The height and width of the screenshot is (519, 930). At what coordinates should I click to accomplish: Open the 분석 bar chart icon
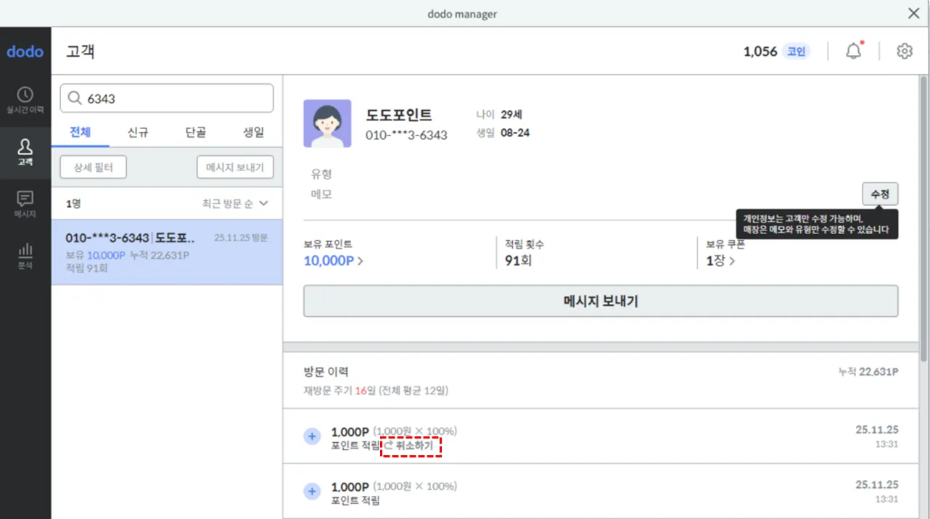(25, 251)
